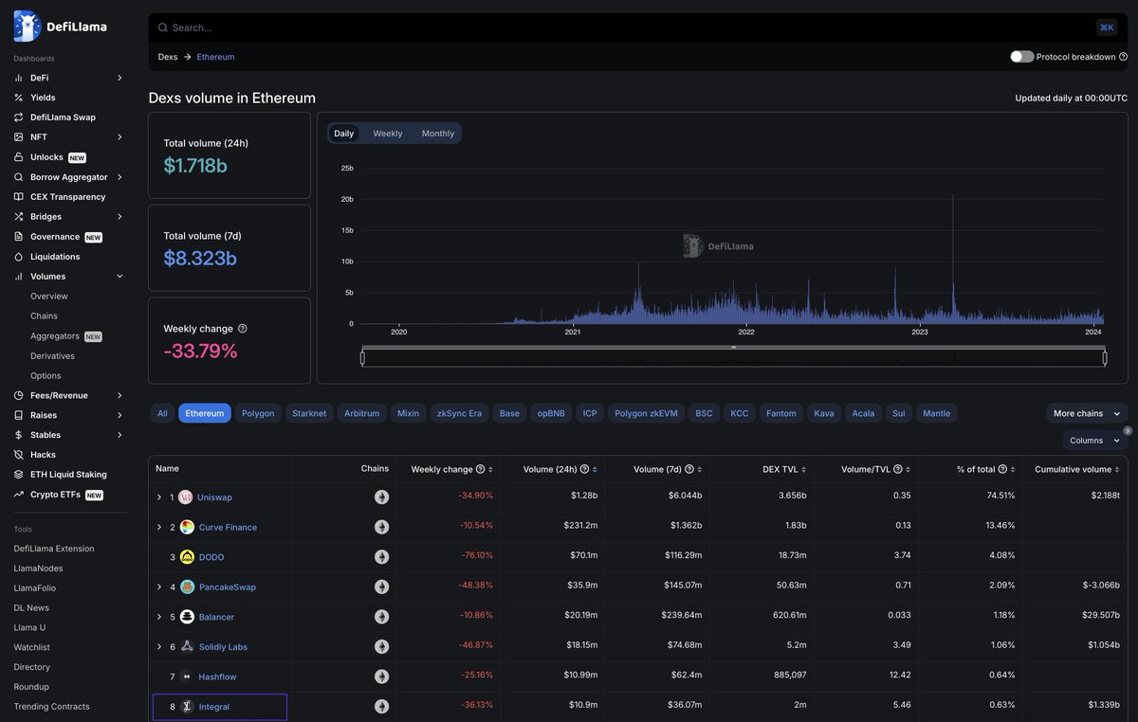Click the ⌘K shortcut badge

[1107, 27]
